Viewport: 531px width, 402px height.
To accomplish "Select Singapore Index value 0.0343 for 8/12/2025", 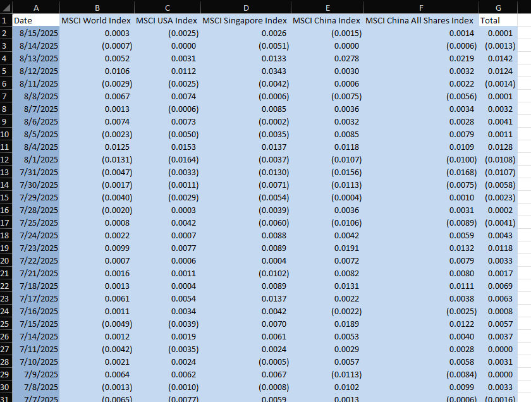I will [246, 71].
